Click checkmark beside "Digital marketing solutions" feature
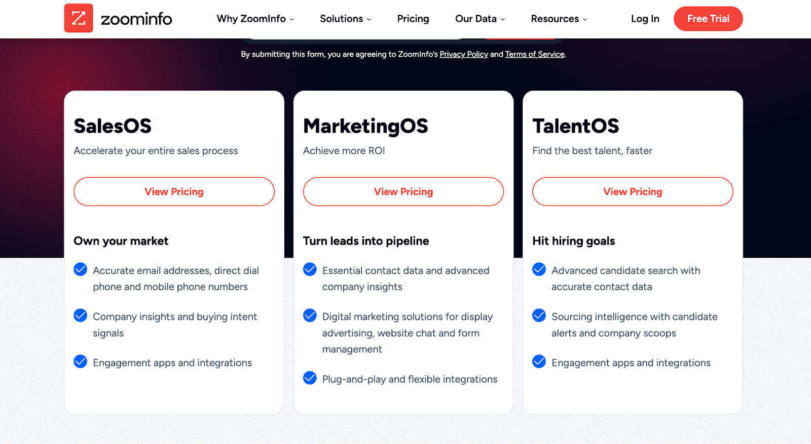Screen dimensions: 811x444 point(310,315)
